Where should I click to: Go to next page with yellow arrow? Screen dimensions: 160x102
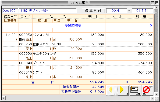pos(123,90)
